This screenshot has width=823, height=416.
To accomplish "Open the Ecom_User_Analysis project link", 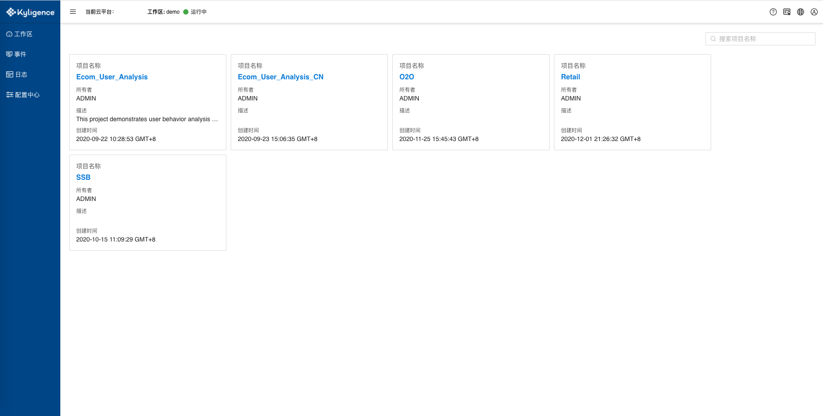I will point(112,77).
